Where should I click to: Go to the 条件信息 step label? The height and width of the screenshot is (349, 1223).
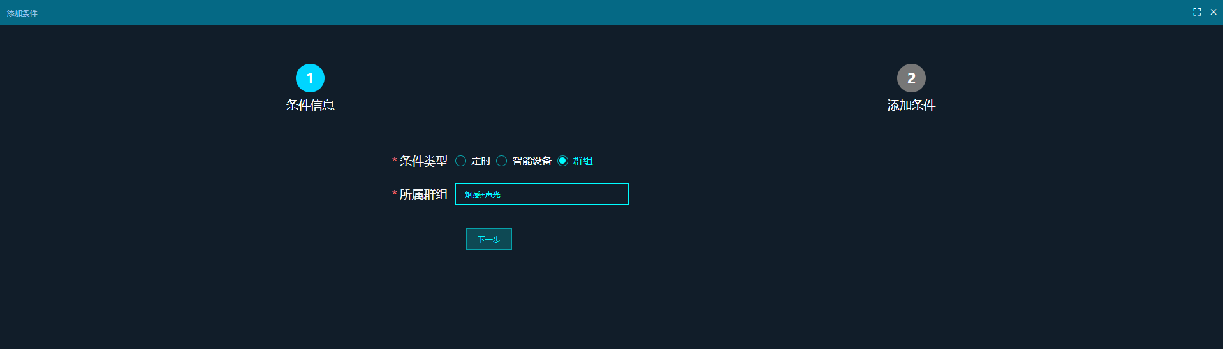point(310,105)
